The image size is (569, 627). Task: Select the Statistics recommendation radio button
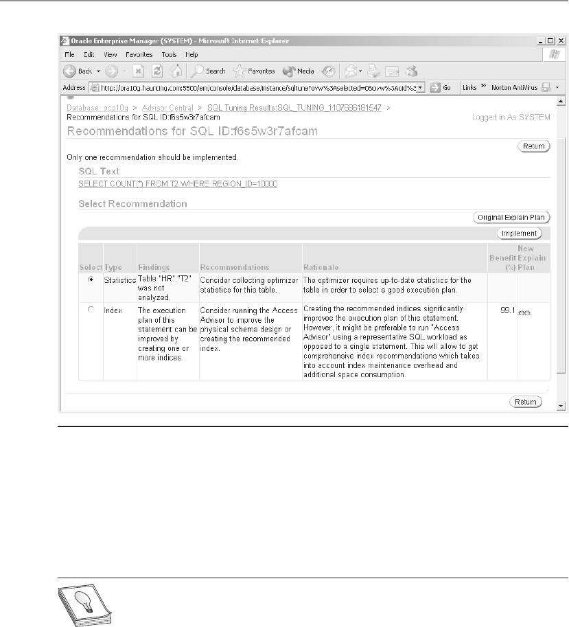tap(91, 280)
